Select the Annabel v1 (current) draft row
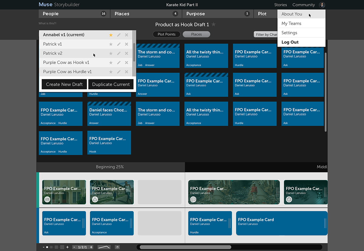This screenshot has width=364, height=251. (x=86, y=35)
